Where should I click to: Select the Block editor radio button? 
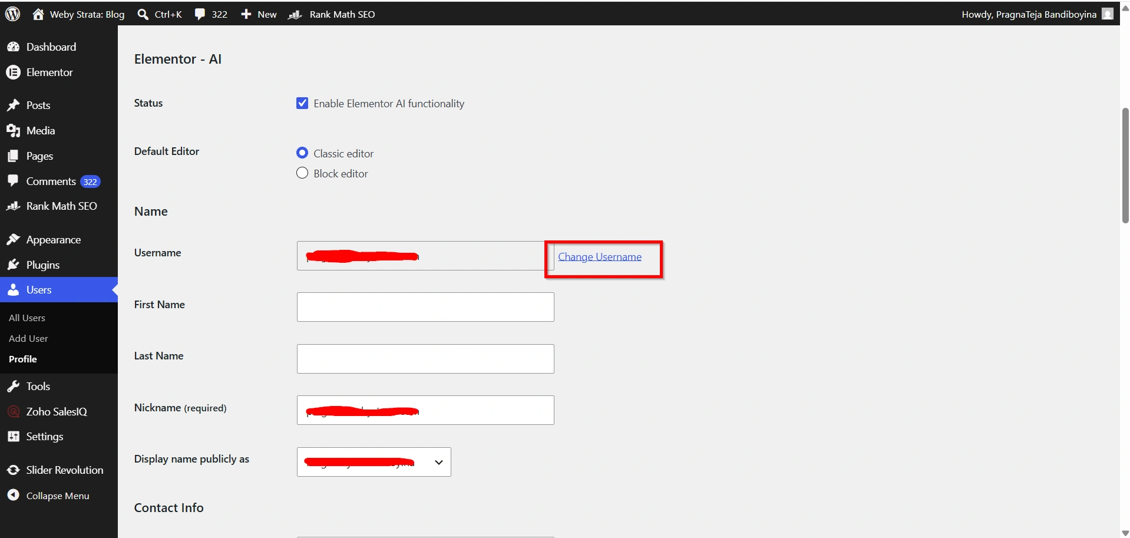tap(302, 173)
